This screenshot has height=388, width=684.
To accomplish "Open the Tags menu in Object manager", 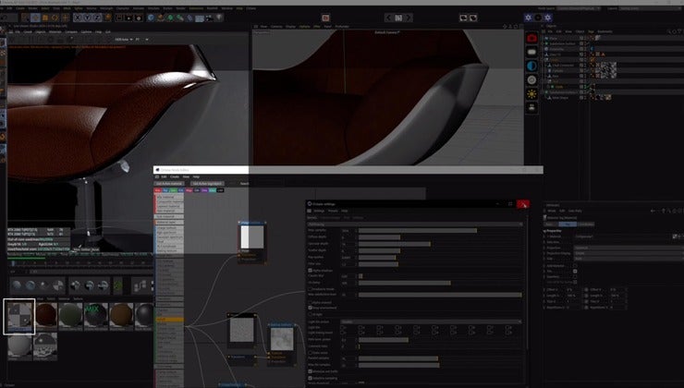I will point(591,31).
